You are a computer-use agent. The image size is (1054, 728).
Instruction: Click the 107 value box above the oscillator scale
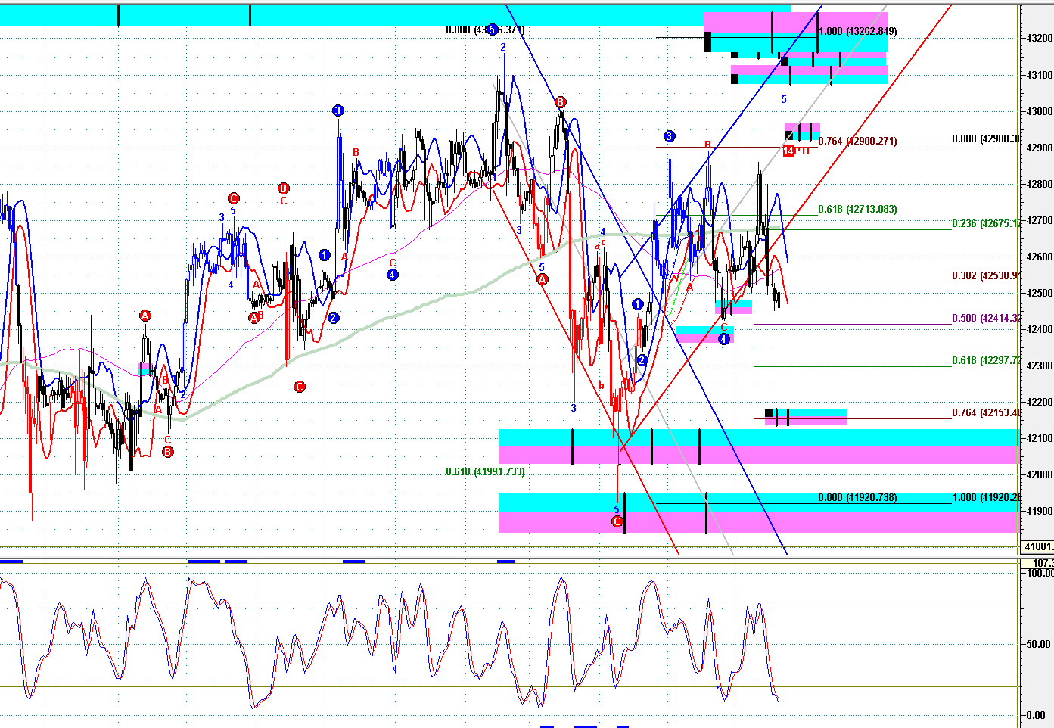pos(1037,563)
